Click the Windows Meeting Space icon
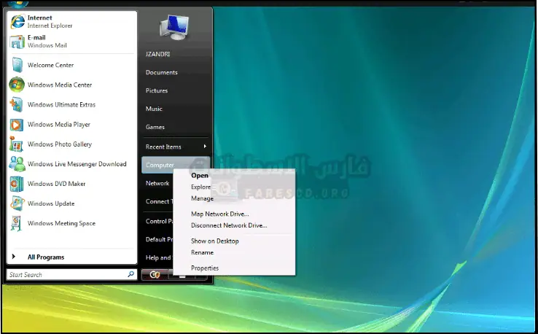 point(16,223)
